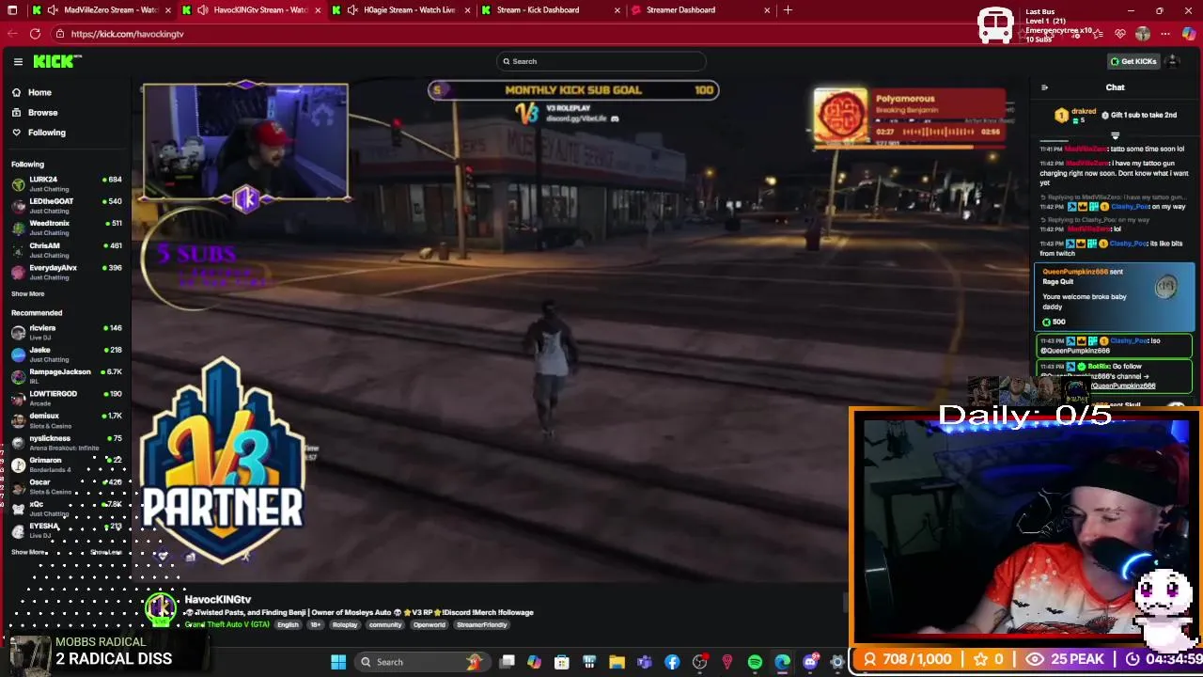The image size is (1203, 677).
Task: Click the Chat header label
Action: tap(1115, 87)
